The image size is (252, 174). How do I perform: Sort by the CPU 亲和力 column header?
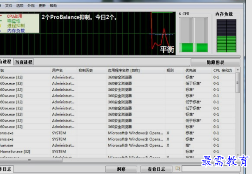(224, 71)
